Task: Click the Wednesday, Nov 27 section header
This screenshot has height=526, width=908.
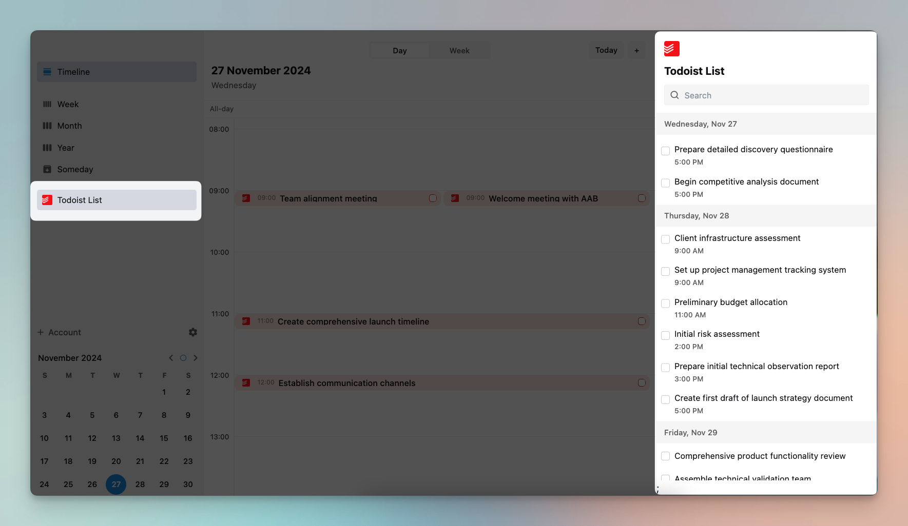Action: pos(766,124)
